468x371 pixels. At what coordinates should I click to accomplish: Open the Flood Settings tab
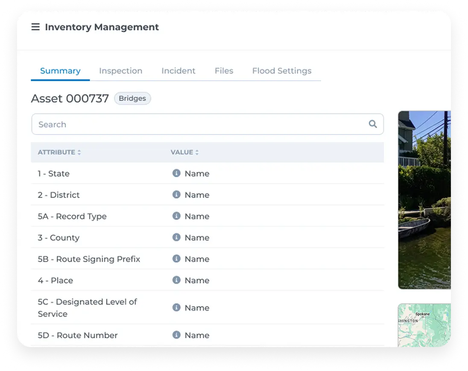pyautogui.click(x=281, y=70)
